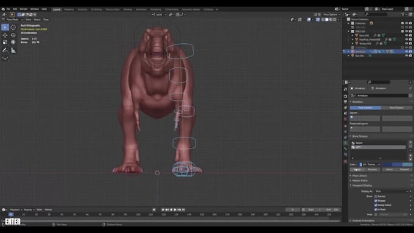Open the Edit menu
Viewport: 414px width, 233px height.
[x=15, y=9]
